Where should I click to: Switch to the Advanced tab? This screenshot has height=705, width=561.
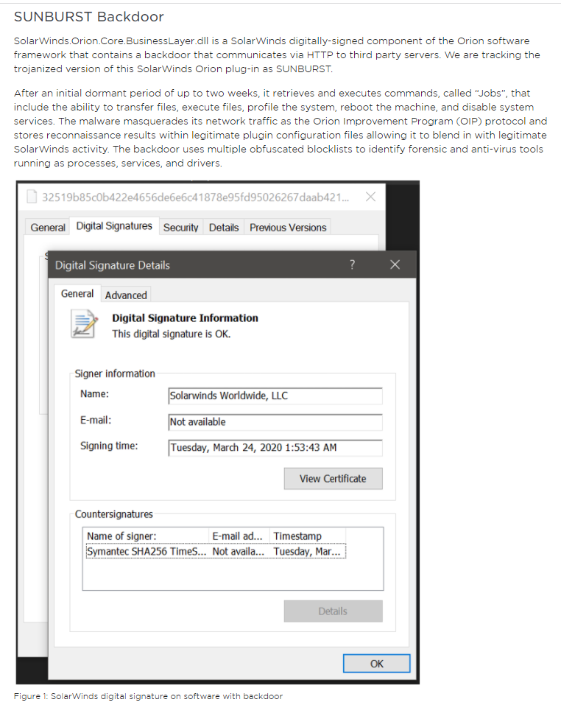[x=126, y=295]
